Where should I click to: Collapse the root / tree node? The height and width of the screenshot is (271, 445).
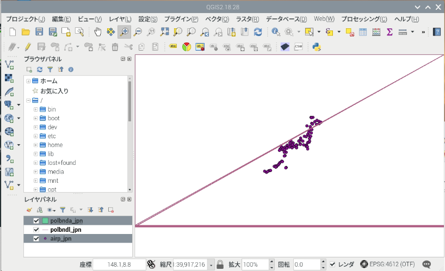[28, 101]
